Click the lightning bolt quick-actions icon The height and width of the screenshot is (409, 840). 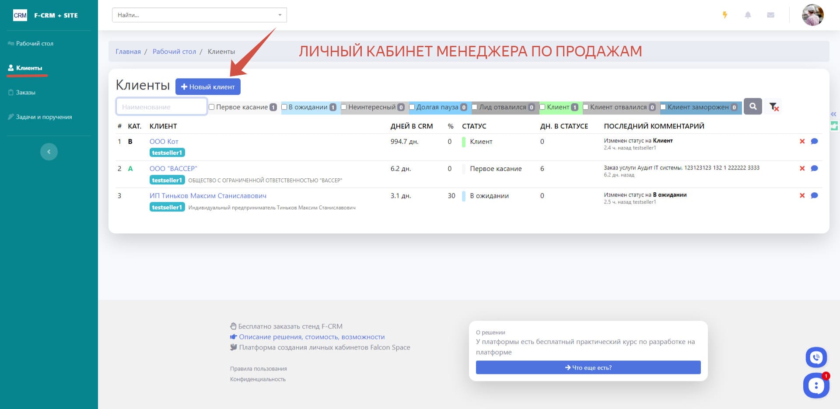(725, 14)
